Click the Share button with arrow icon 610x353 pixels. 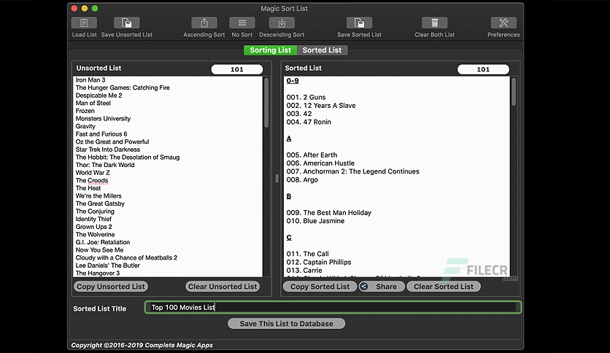pos(382,287)
